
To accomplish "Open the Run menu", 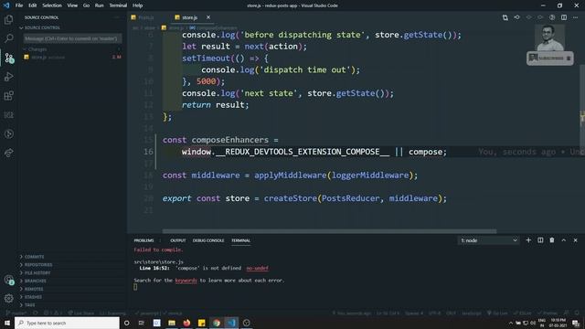I will coord(99,5).
